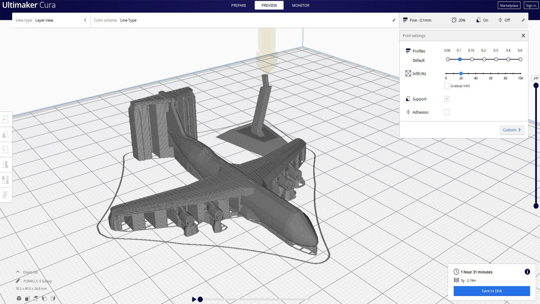Collapse the Object list

click(x=18, y=272)
